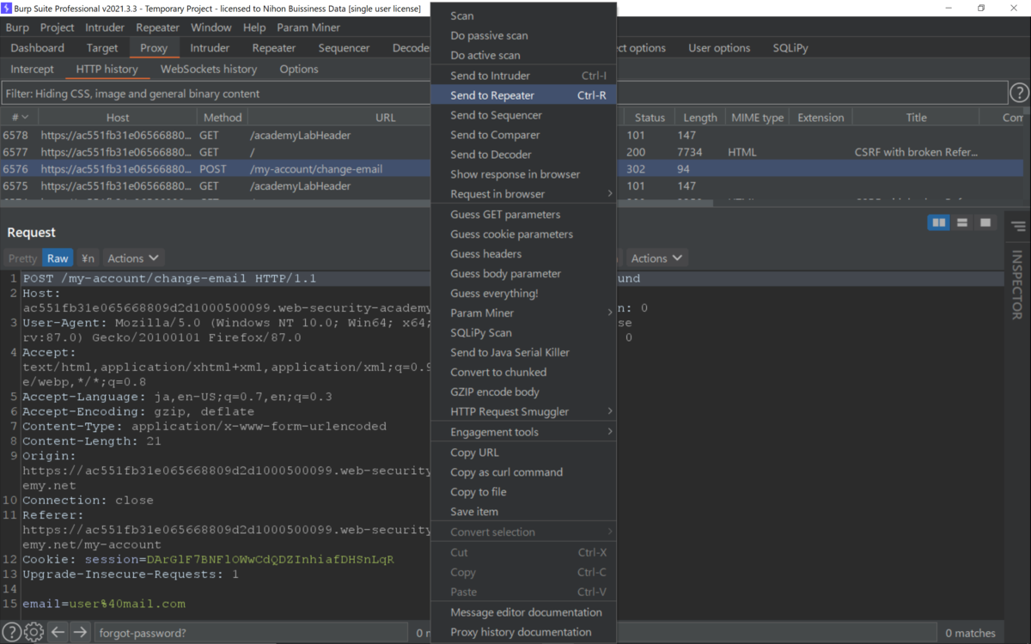Click the back navigation arrow near the search field

pos(57,631)
